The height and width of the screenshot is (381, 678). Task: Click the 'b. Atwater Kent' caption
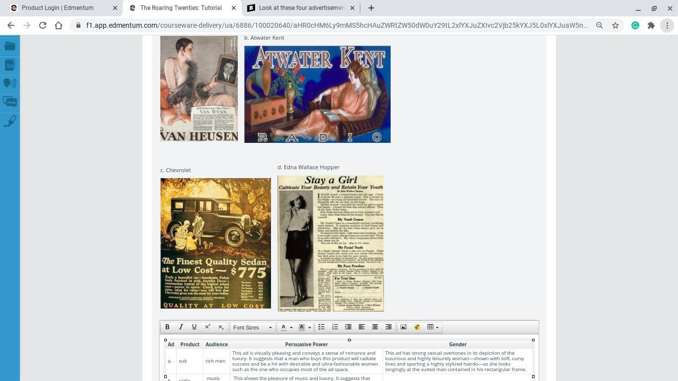pyautogui.click(x=264, y=38)
